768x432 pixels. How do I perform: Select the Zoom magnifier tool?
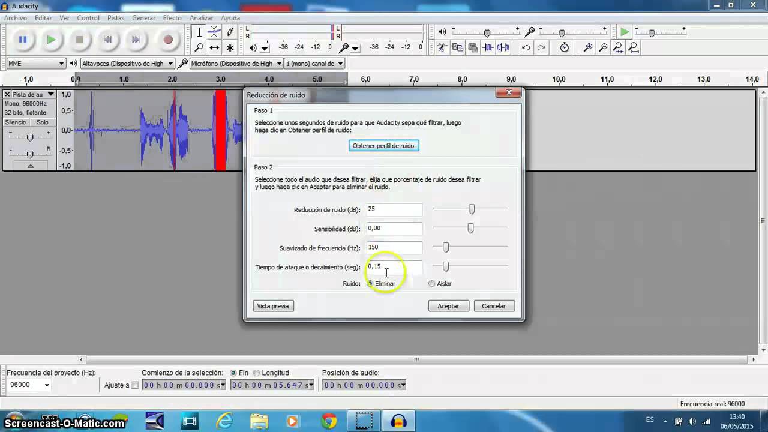tap(199, 48)
